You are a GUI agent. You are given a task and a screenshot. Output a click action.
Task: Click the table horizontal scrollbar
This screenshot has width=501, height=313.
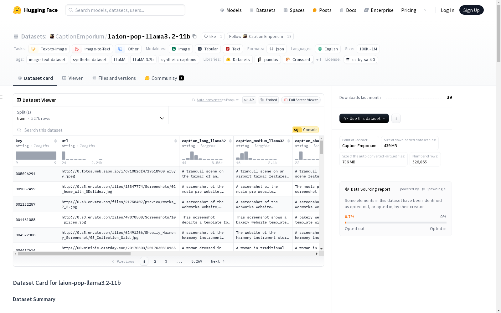(x=74, y=254)
